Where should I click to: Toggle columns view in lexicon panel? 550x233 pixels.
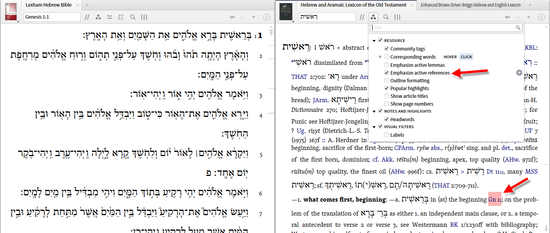point(397,17)
